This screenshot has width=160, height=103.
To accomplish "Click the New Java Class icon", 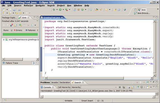I will [82, 10].
